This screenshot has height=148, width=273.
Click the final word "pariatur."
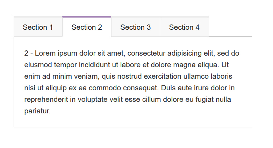click(37, 111)
